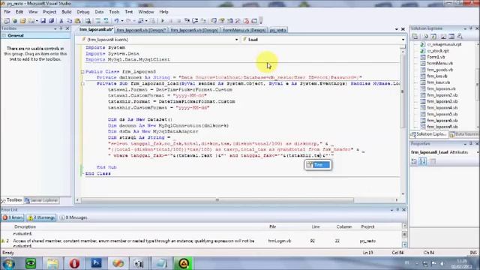Open the Window menu
This screenshot has width=480, height=270.
tap(146, 12)
